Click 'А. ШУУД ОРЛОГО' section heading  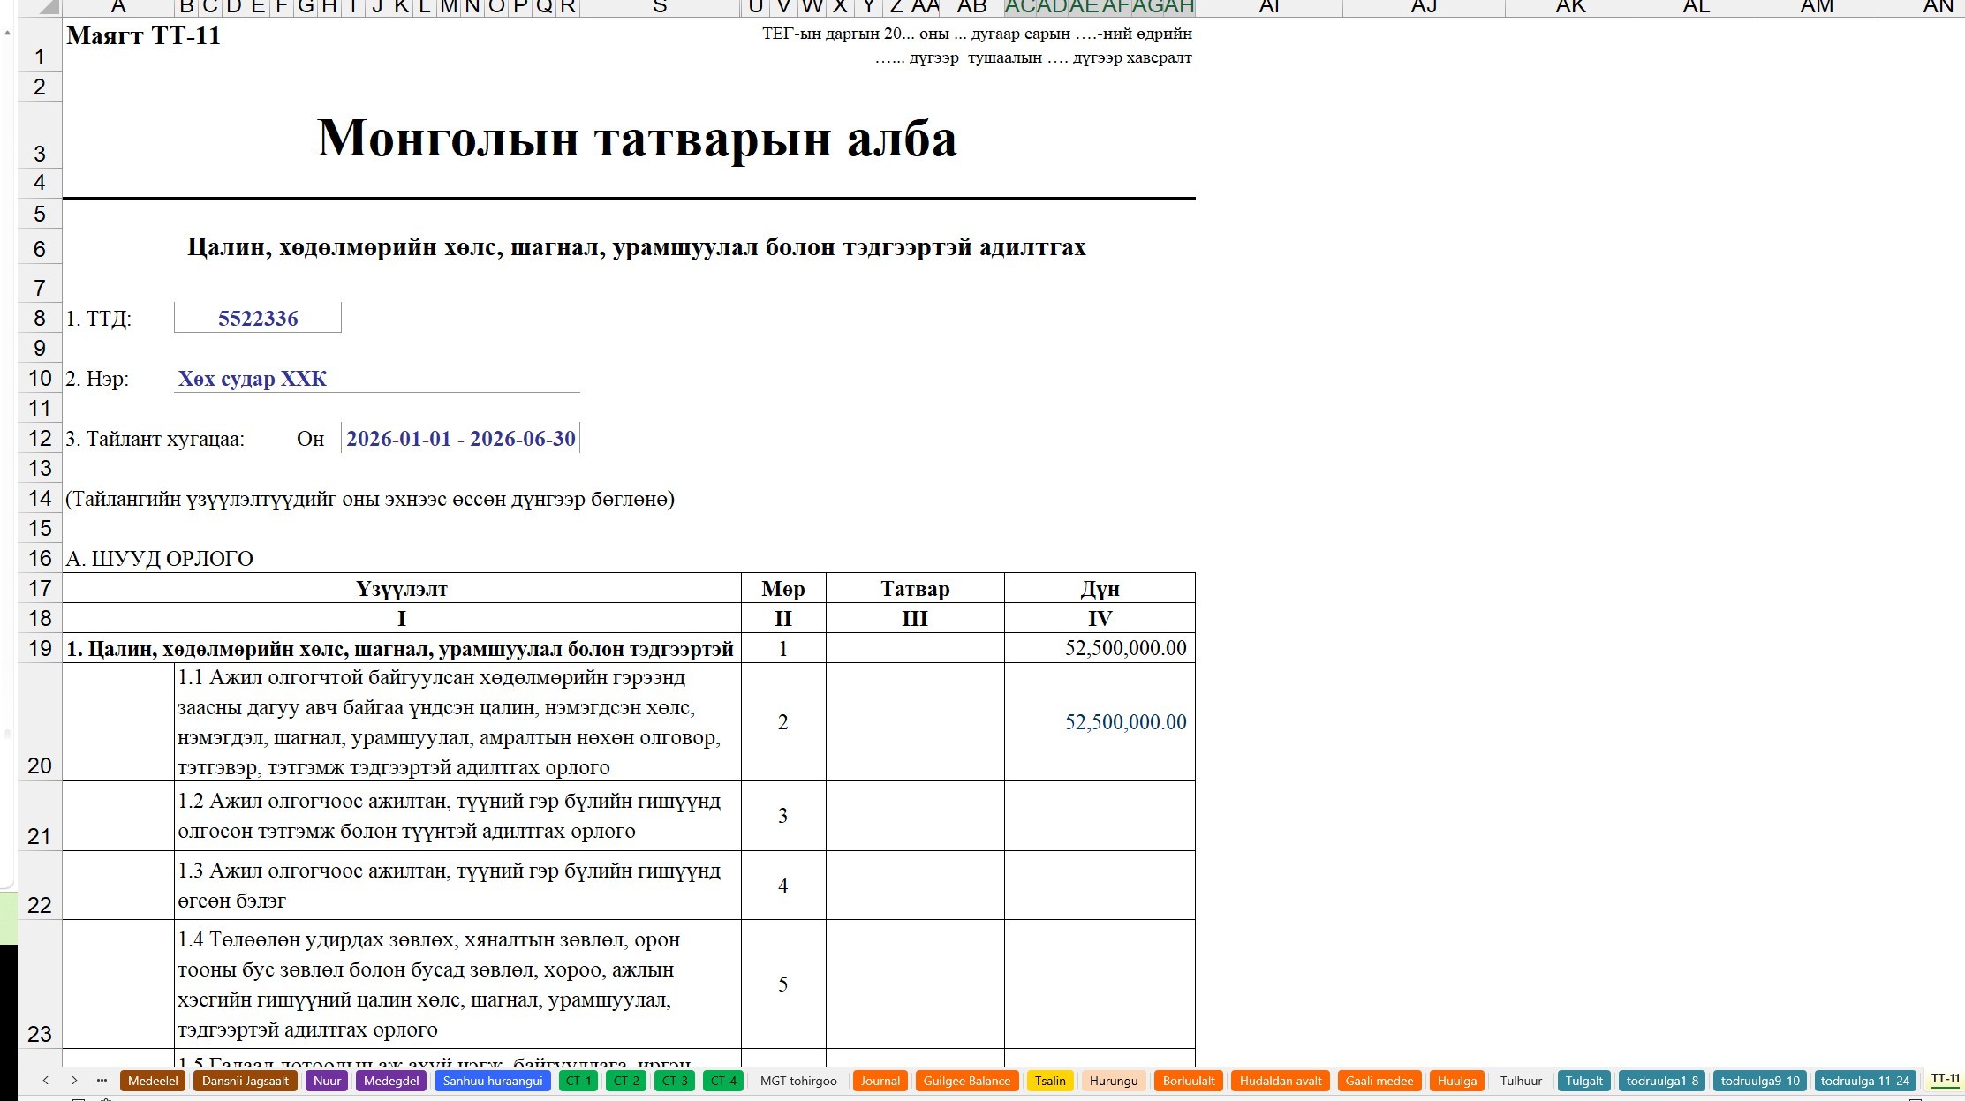pos(159,559)
